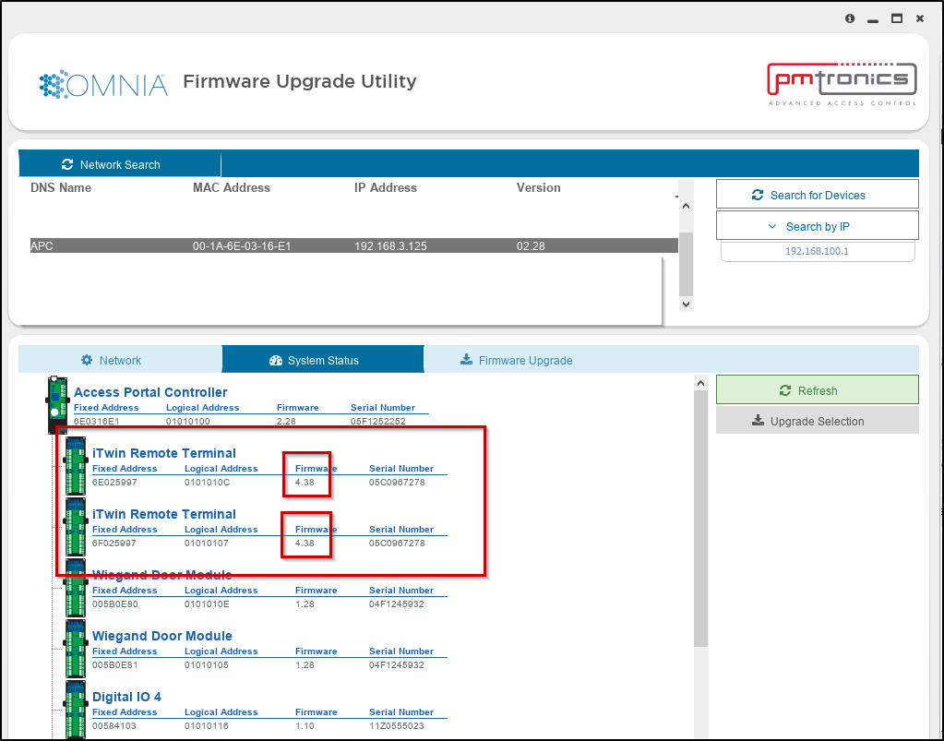Select logical address 01010107
944x741 pixels.
click(x=207, y=543)
